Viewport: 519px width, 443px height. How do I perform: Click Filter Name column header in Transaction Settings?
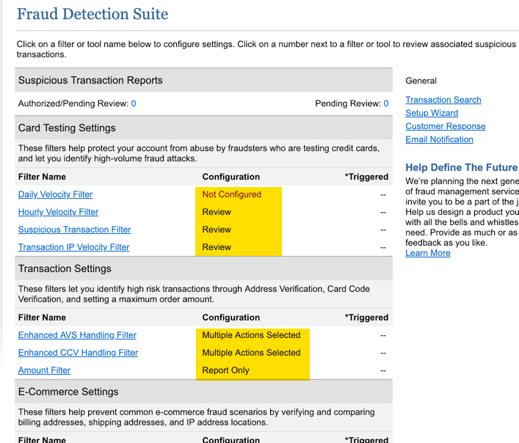coord(42,318)
